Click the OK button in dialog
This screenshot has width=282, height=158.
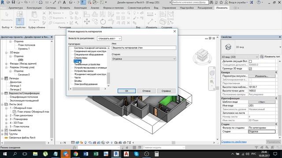click(126, 91)
